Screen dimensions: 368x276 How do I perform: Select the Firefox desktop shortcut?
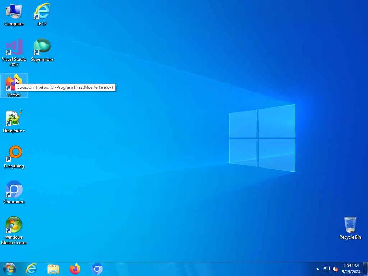point(14,86)
